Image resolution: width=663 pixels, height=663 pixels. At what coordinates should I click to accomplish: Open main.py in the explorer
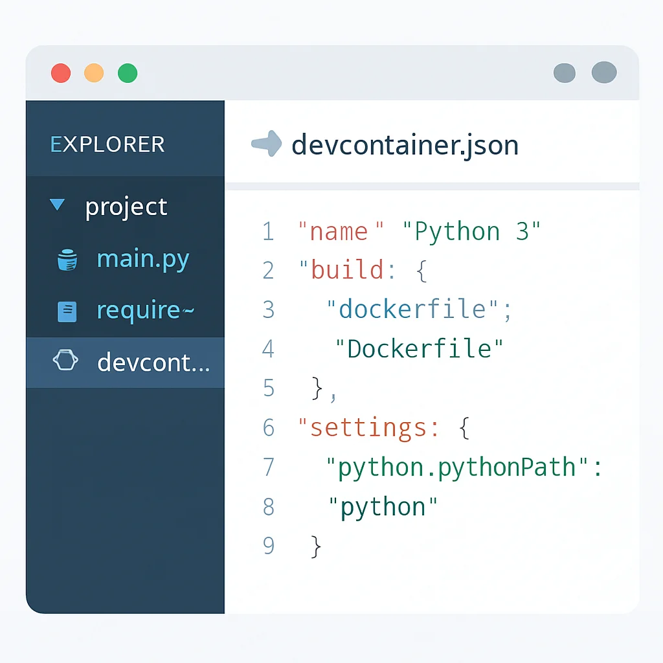click(x=143, y=259)
